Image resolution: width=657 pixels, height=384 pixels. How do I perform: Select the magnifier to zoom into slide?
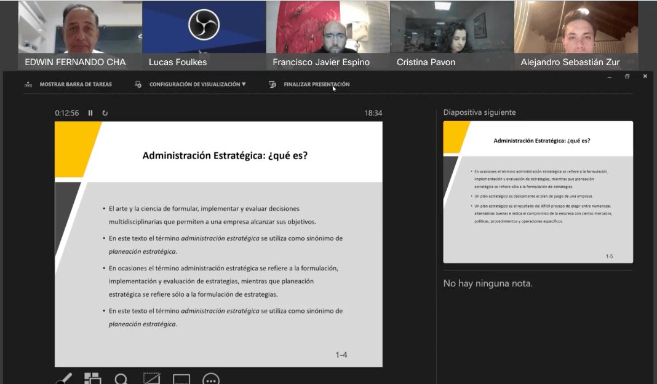tap(121, 379)
